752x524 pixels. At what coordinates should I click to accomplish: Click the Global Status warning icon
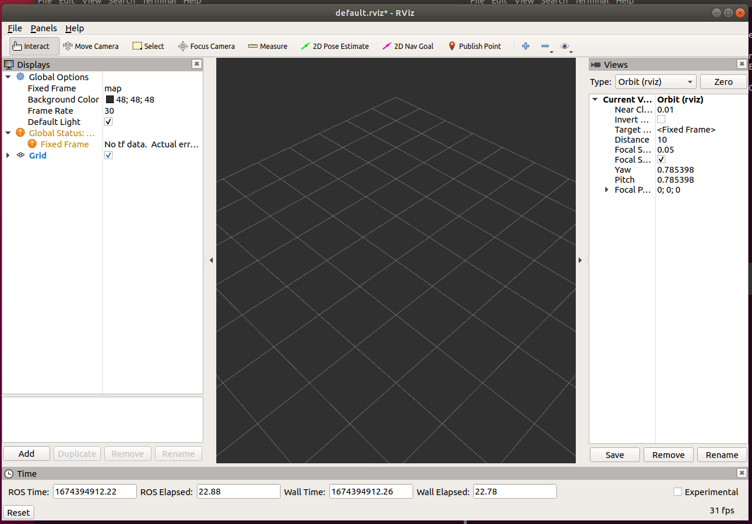21,133
